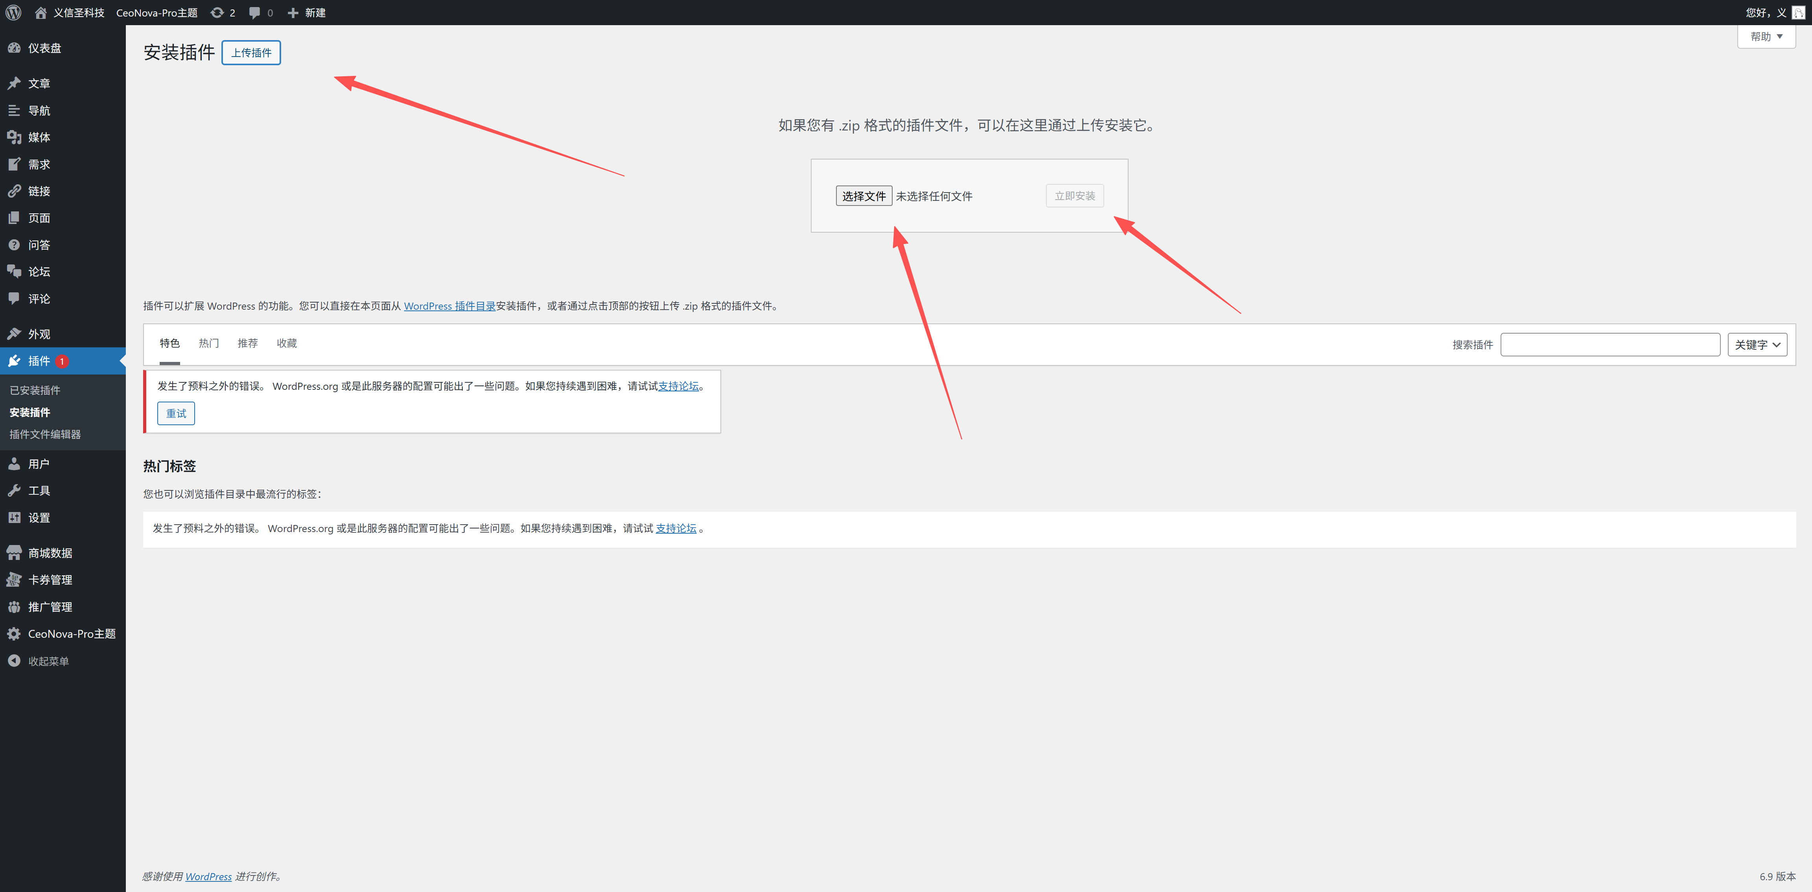Switch to the 收藏 favorites tab
This screenshot has height=892, width=1812.
[286, 343]
